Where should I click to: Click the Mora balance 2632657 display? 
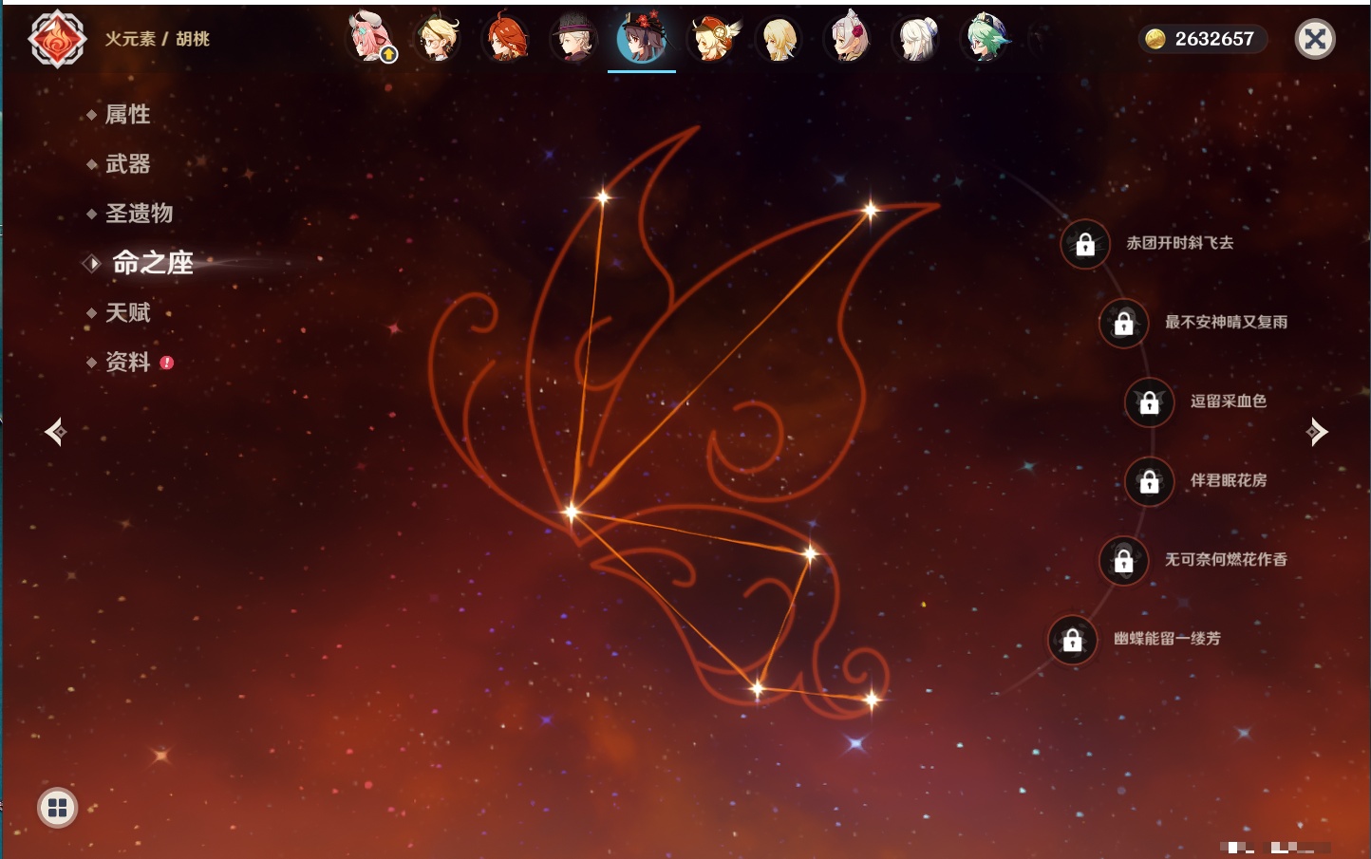click(1202, 39)
